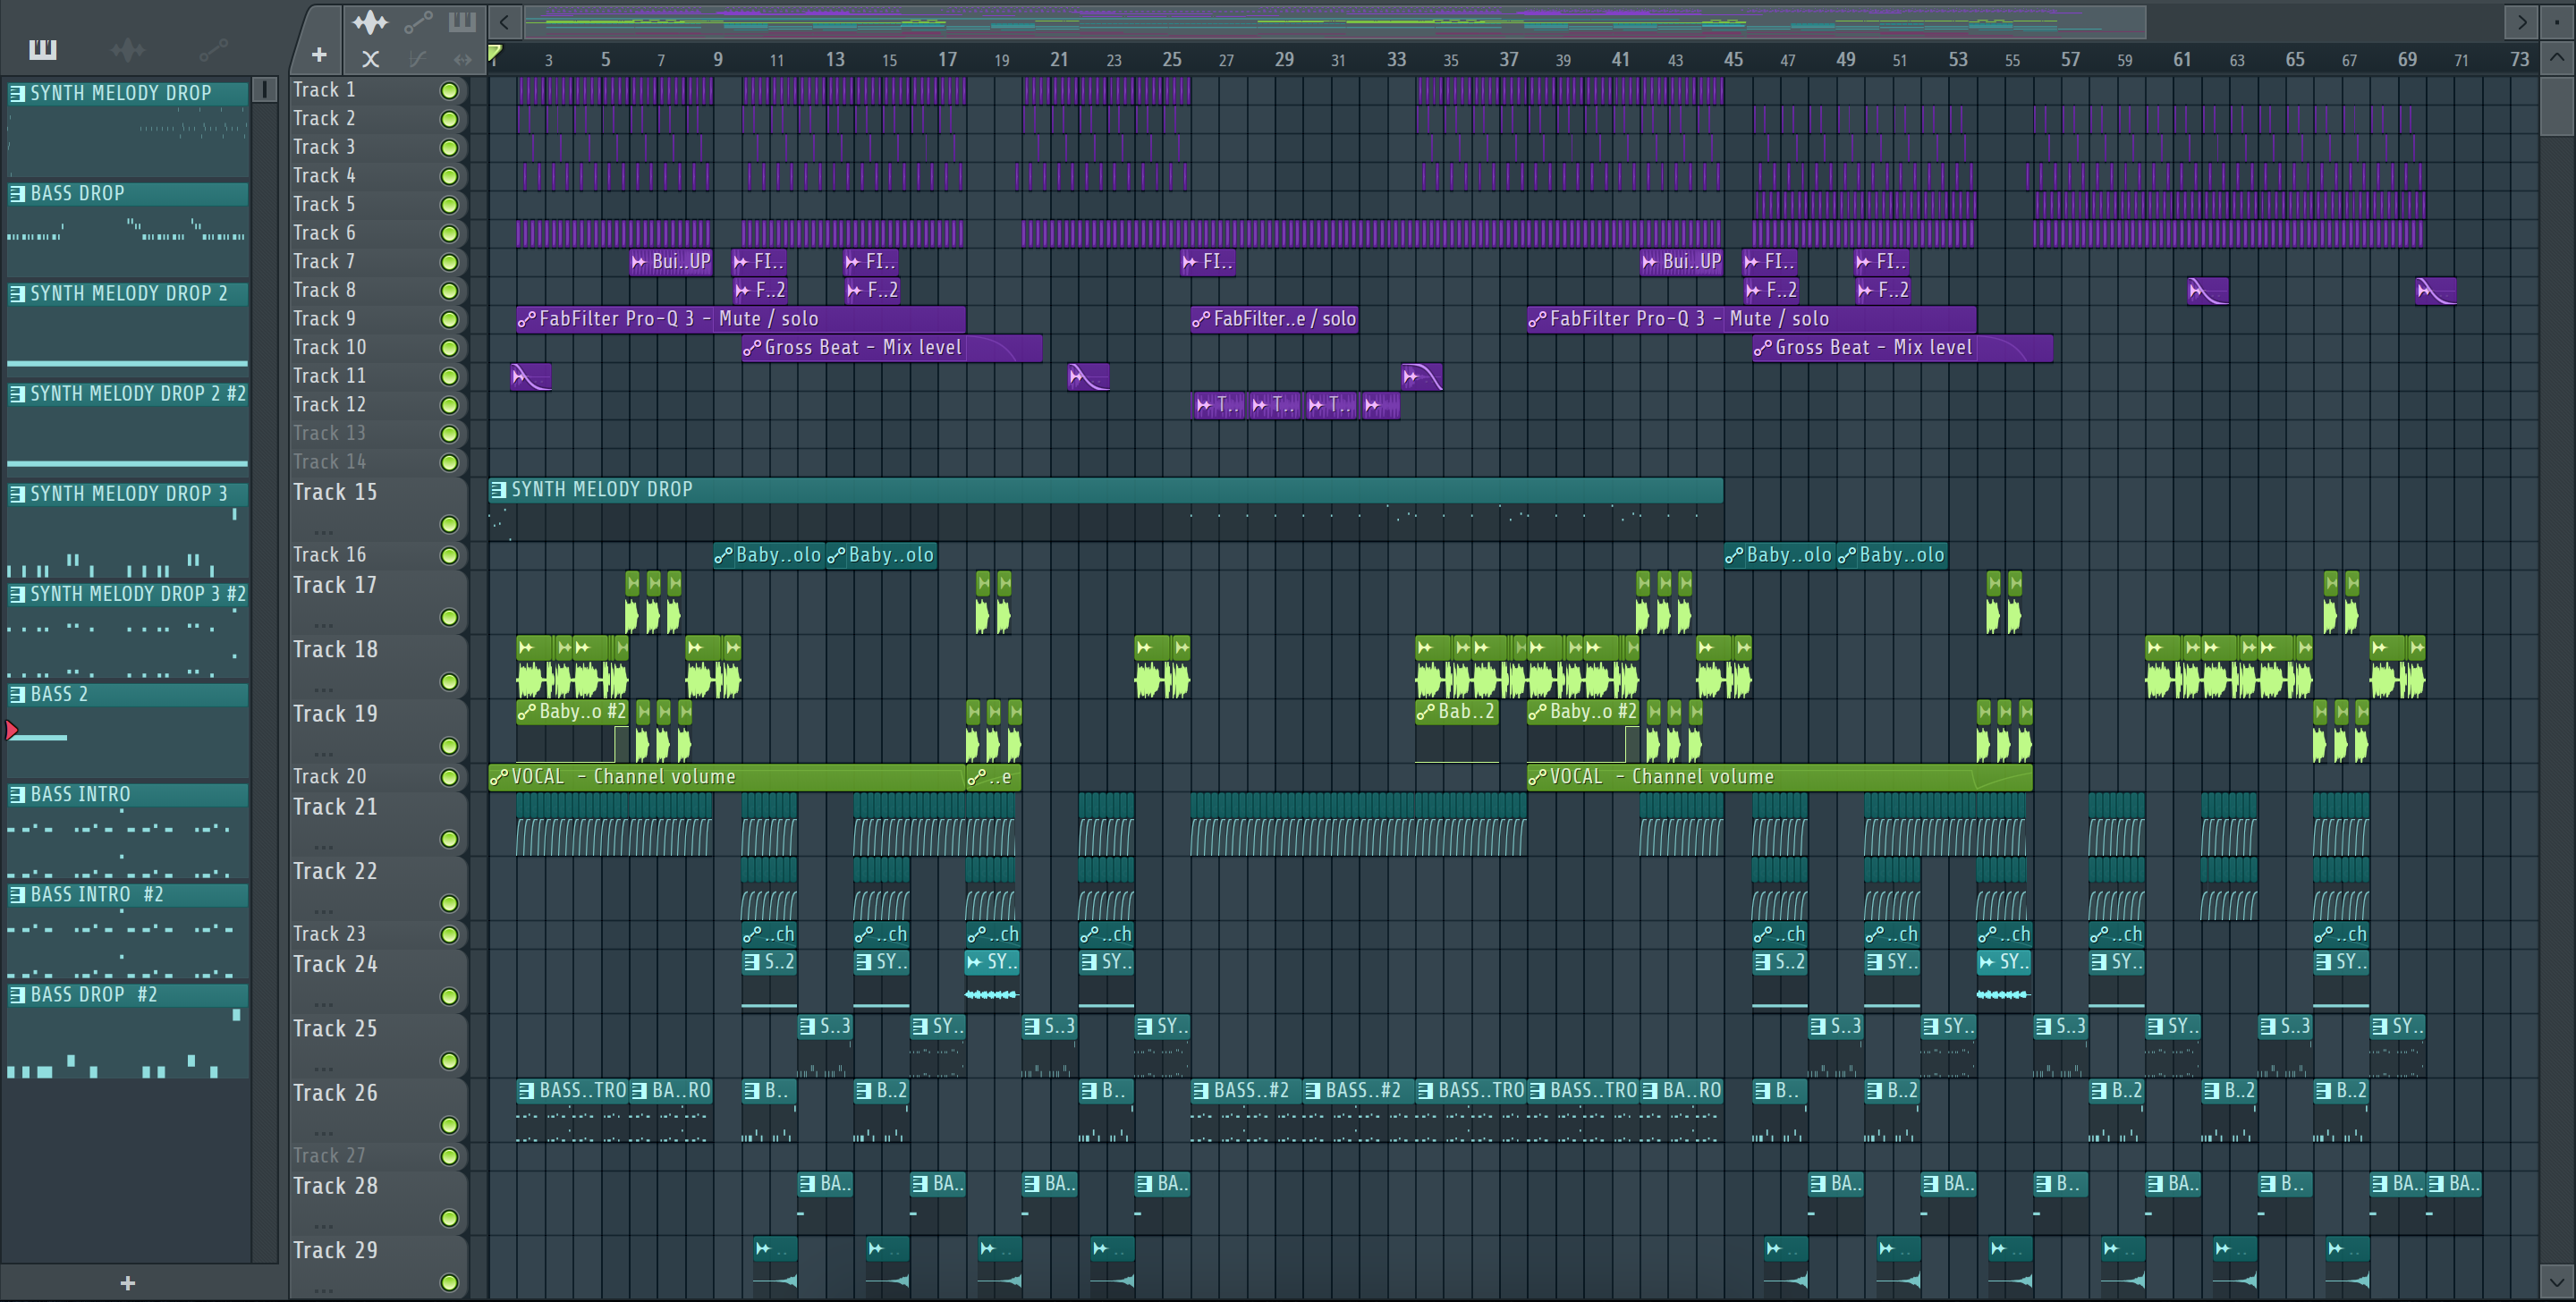The width and height of the screenshot is (2576, 1302).
Task: Click the pattern icon of SYNTH MELODY DROP in picker
Action: [17, 93]
